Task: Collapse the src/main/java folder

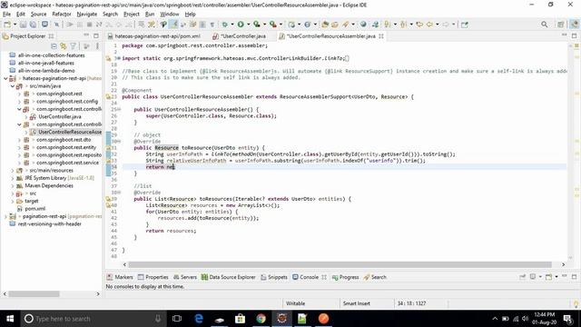Action: pos(12,86)
